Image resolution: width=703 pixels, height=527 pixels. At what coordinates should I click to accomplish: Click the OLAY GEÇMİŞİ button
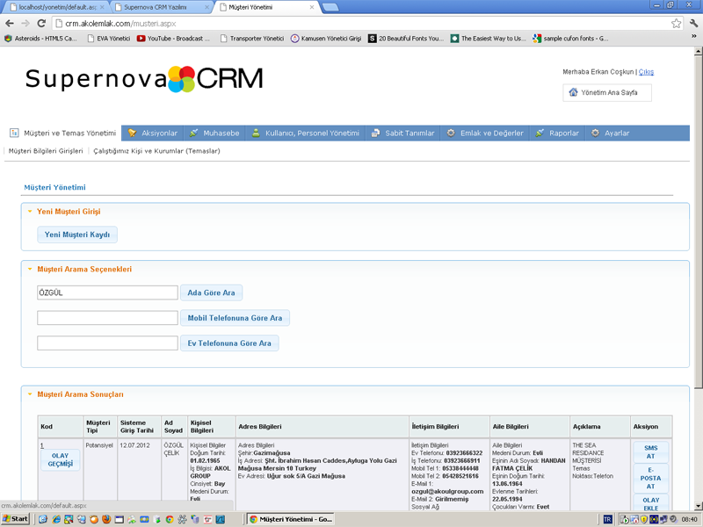pyautogui.click(x=60, y=459)
